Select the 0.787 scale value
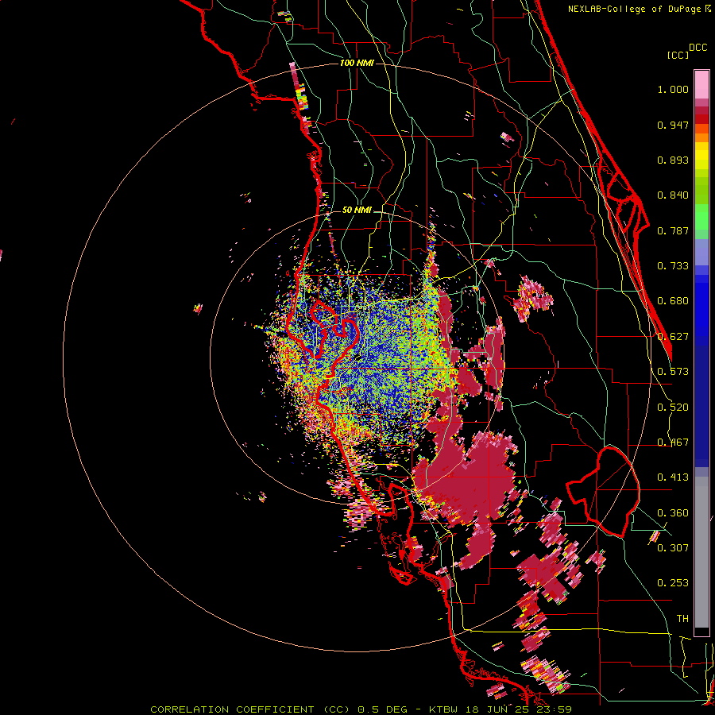The height and width of the screenshot is (715, 715). coord(673,230)
